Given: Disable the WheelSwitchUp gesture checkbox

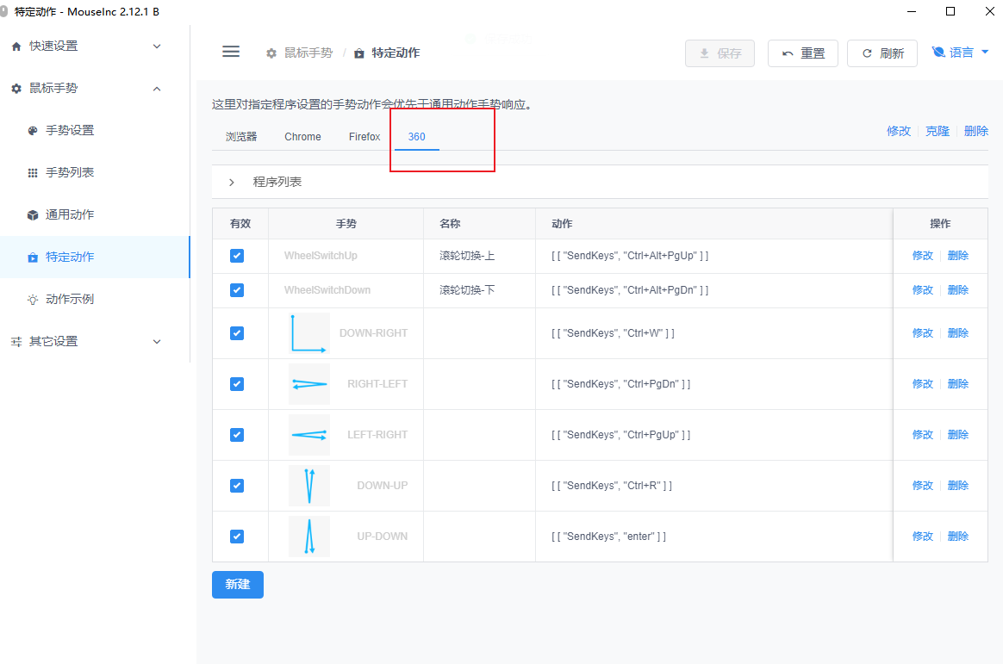Looking at the screenshot, I should 237,256.
